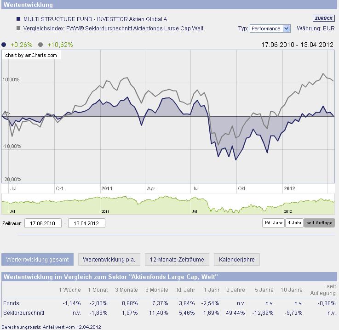Click the ZURÜCK back button
The width and height of the screenshot is (339, 330).
[324, 18]
